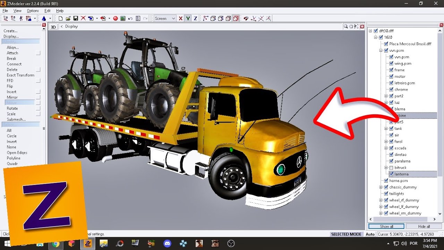Open the View menu
Screen dimensions: 444x250
(17, 11)
